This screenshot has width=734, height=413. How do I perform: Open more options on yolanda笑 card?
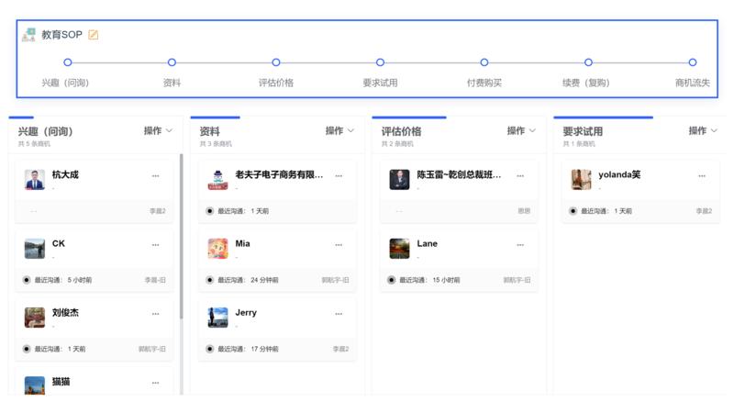click(x=702, y=176)
